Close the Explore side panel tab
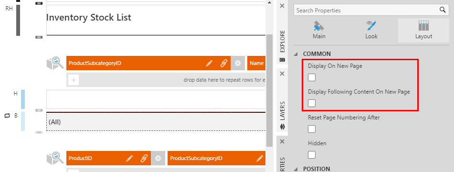 pos(282,6)
